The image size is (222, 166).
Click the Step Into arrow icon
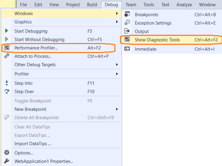[x=7, y=83]
